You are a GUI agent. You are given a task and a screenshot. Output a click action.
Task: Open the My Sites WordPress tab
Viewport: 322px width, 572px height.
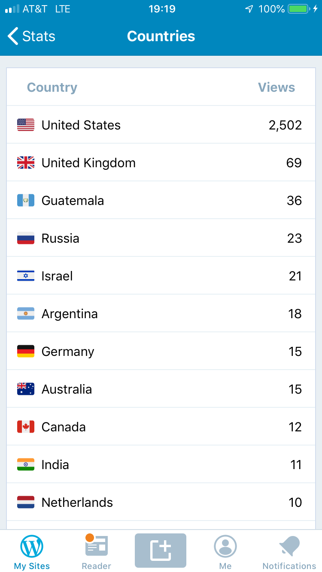[x=32, y=552]
